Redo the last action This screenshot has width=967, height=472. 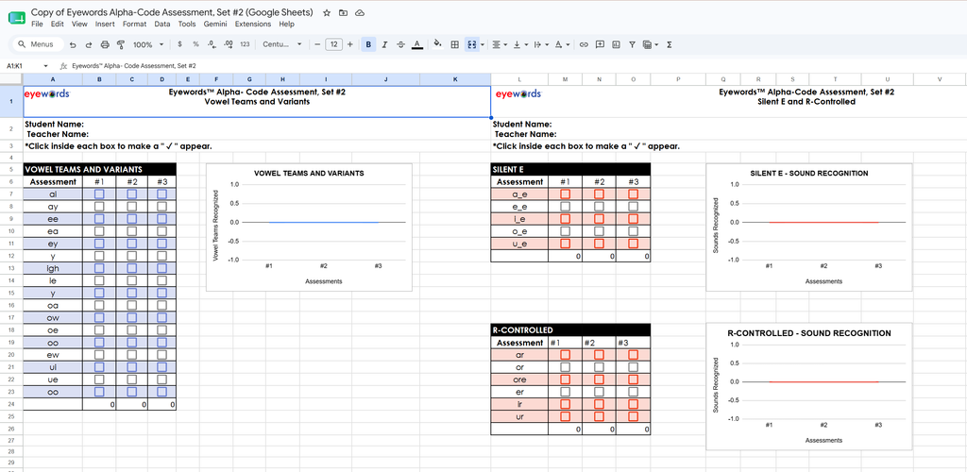[x=89, y=44]
